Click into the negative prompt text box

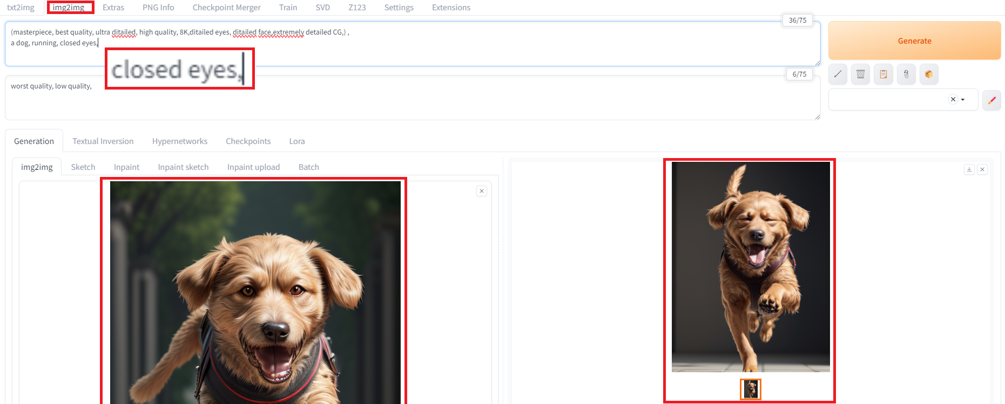[x=413, y=98]
